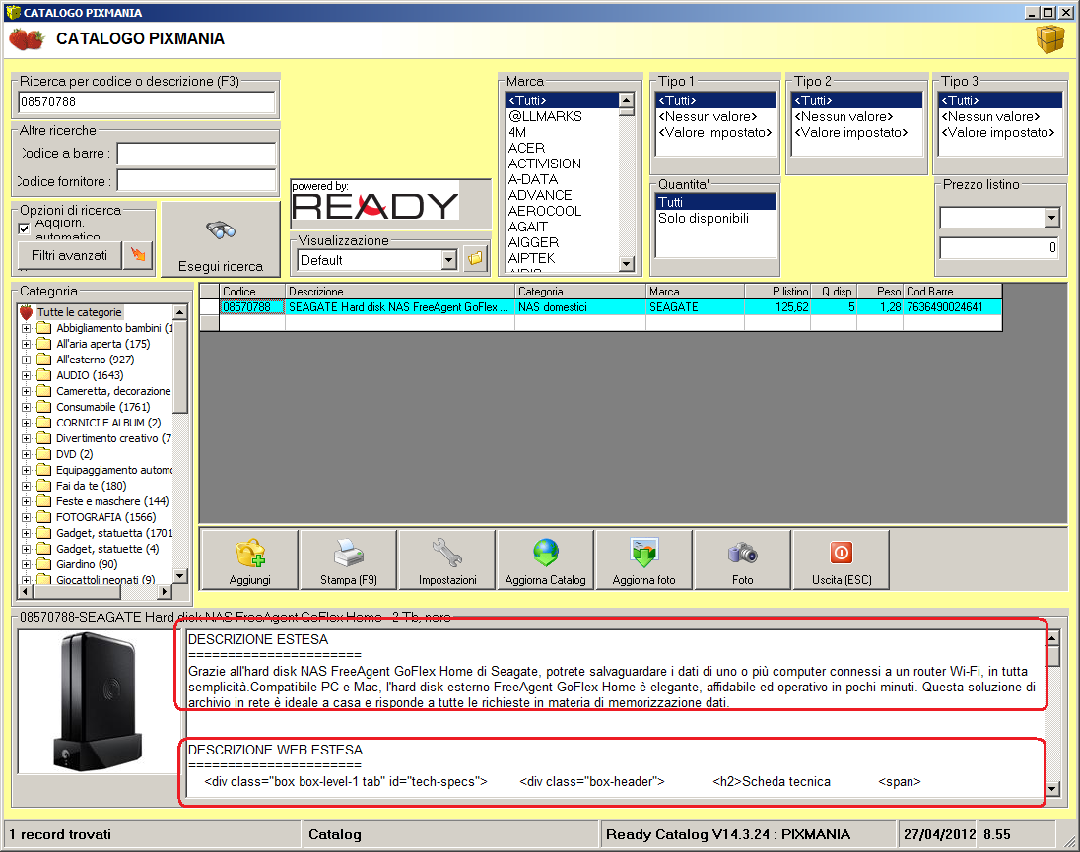Click barcode cell 7636490024641

tap(952, 307)
